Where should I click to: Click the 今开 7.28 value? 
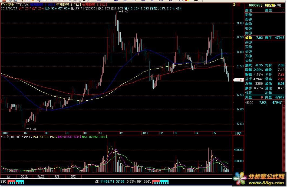click(281, 74)
